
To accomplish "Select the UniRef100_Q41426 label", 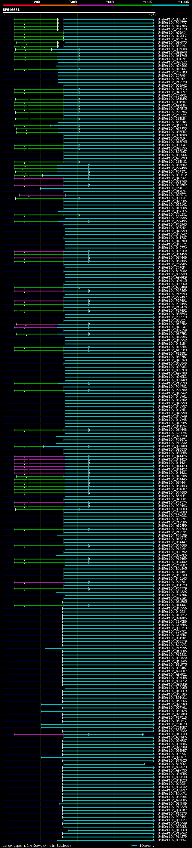I will point(172,456).
